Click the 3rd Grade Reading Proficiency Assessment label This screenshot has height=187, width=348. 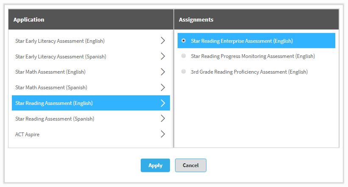click(249, 72)
